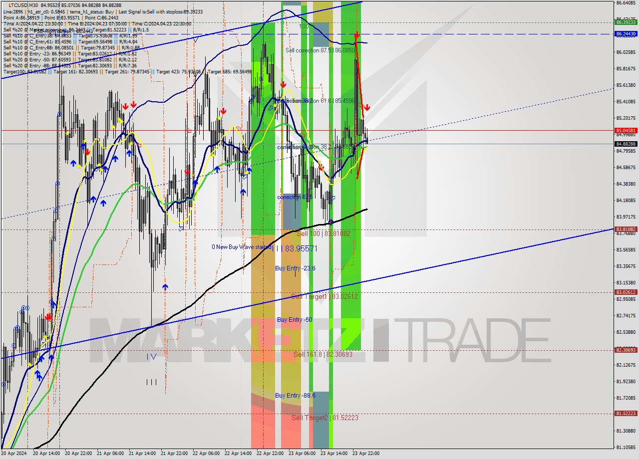Image resolution: width=639 pixels, height=459 pixels.
Task: Click the '23 Apr 06:00' time axis label
Action: pyautogui.click(x=301, y=454)
